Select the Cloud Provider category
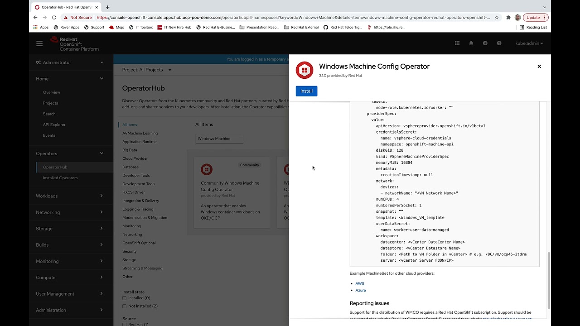The image size is (580, 326). 135,158
